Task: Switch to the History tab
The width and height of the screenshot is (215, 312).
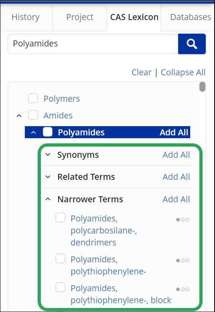Action: click(26, 17)
